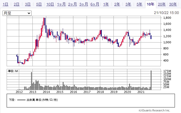Click the Quants Research Inc. copyright text

(x=154, y=110)
